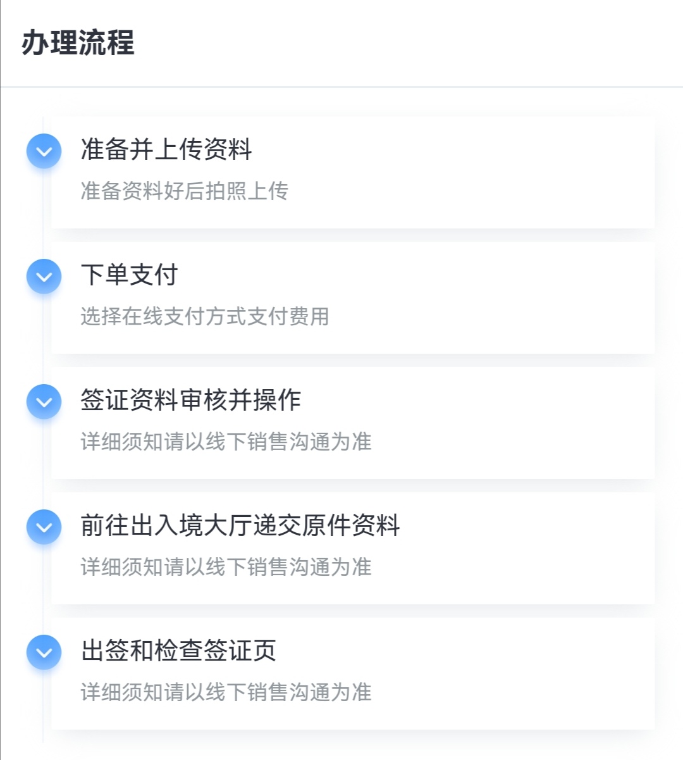This screenshot has height=760, width=683.
Task: Click 详细须知请以线下销售沟通为准 under 出签和检查签证页
Action: [226, 692]
